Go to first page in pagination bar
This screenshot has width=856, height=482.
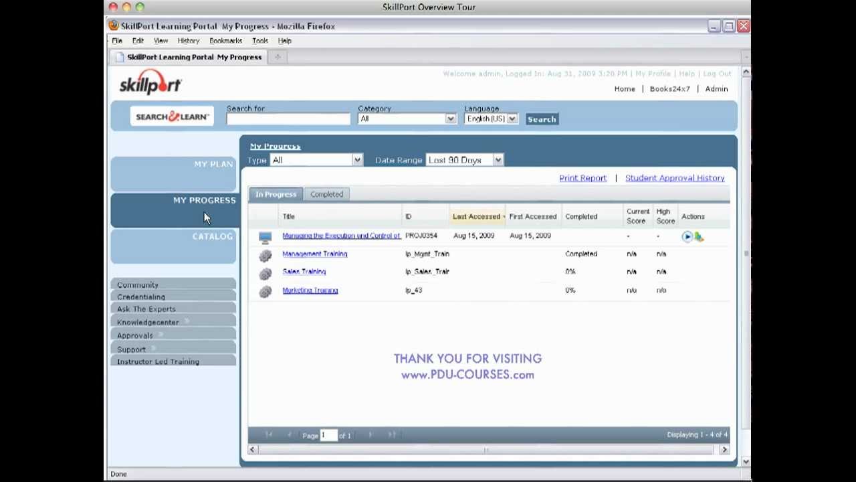269,435
